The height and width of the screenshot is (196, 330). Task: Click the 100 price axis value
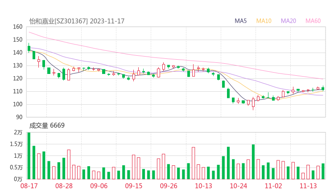(18, 104)
